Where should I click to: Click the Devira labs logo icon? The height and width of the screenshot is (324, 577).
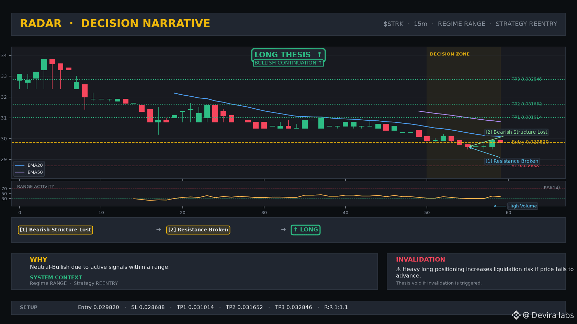516,315
